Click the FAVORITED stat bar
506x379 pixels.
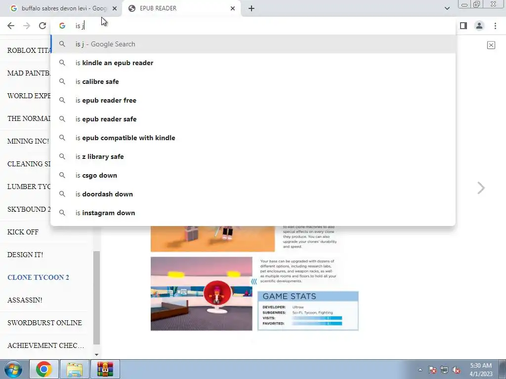pyautogui.click(x=317, y=324)
